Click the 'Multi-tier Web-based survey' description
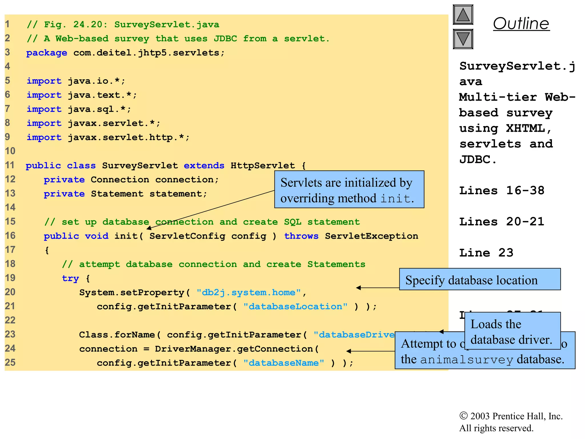585x439 pixels. tap(517, 128)
